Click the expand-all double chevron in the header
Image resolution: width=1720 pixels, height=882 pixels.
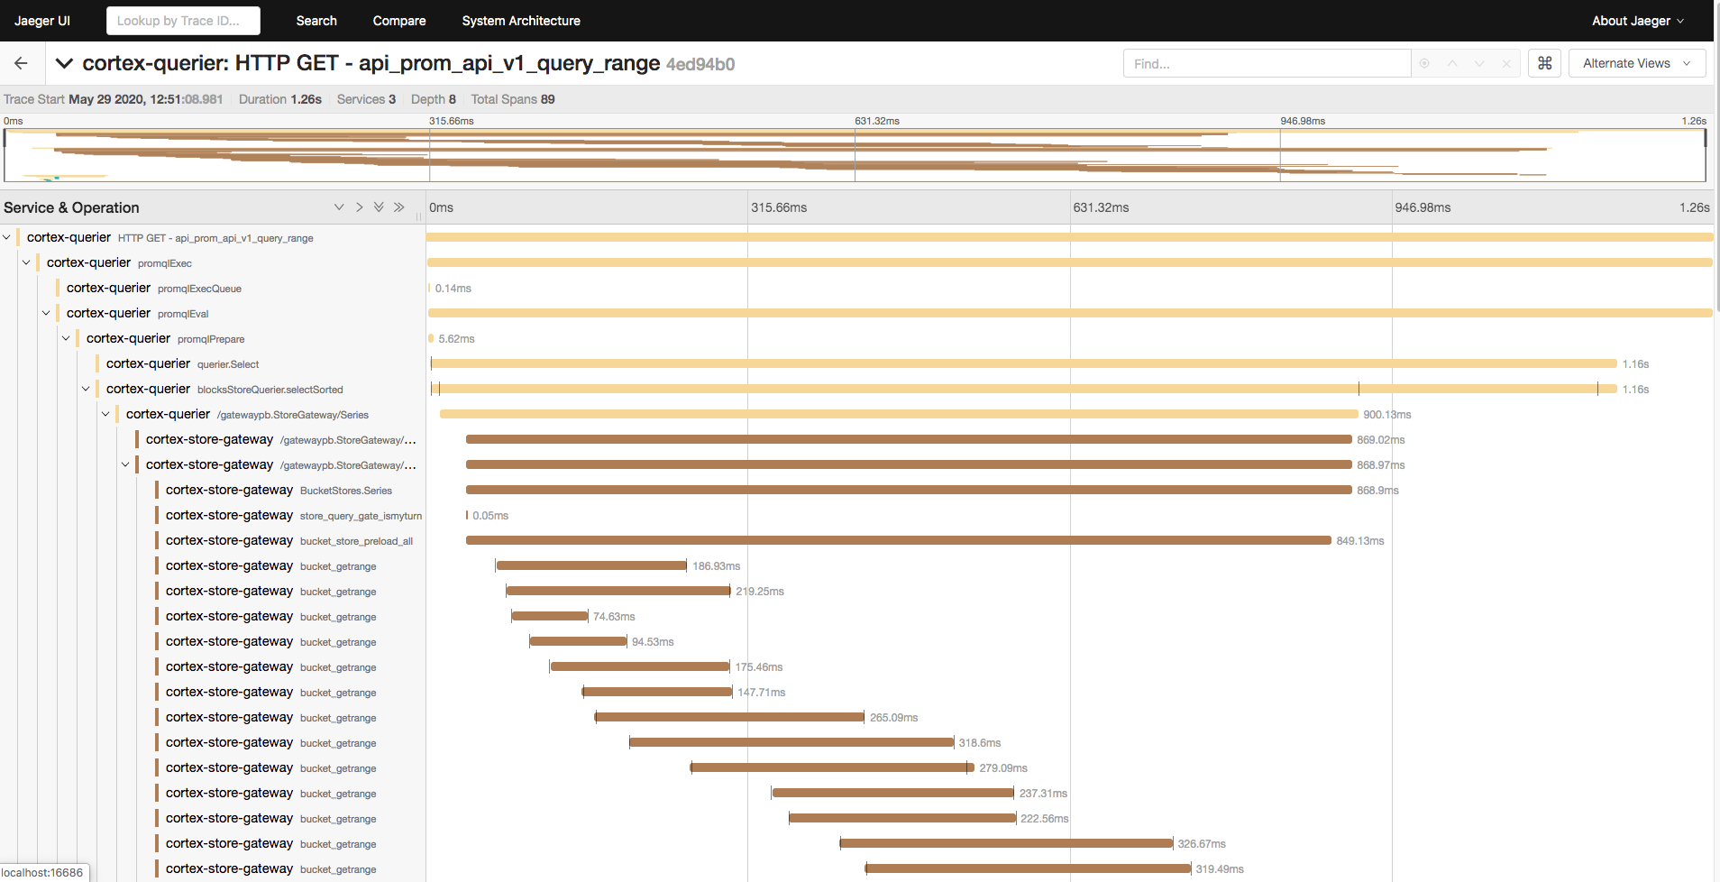pyautogui.click(x=379, y=207)
